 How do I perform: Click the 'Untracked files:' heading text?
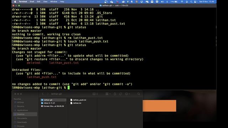[x=27, y=70]
